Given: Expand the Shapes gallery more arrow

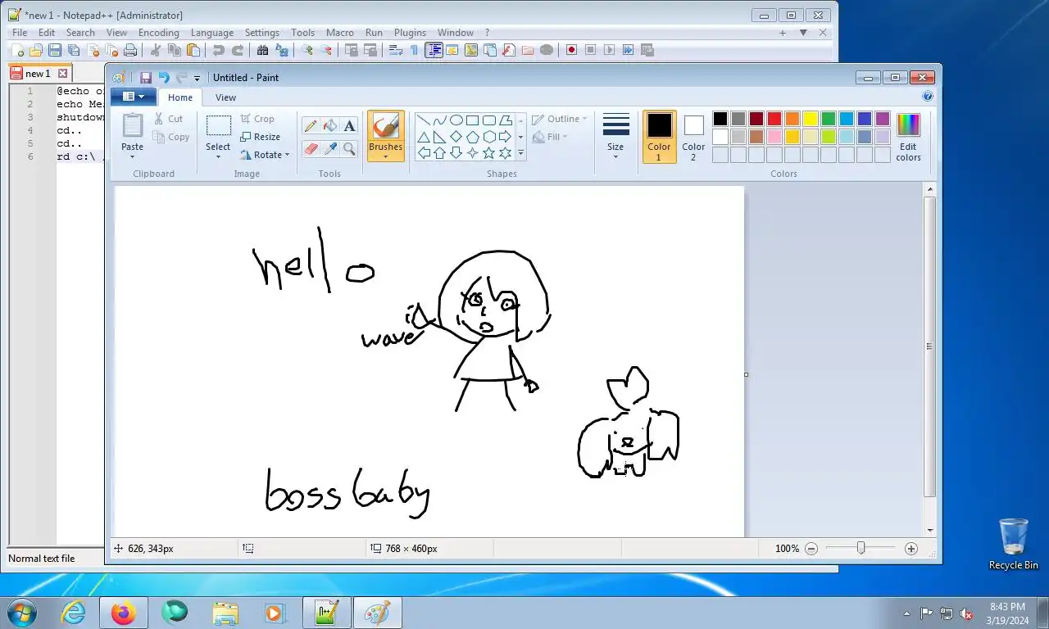Looking at the screenshot, I should (520, 153).
